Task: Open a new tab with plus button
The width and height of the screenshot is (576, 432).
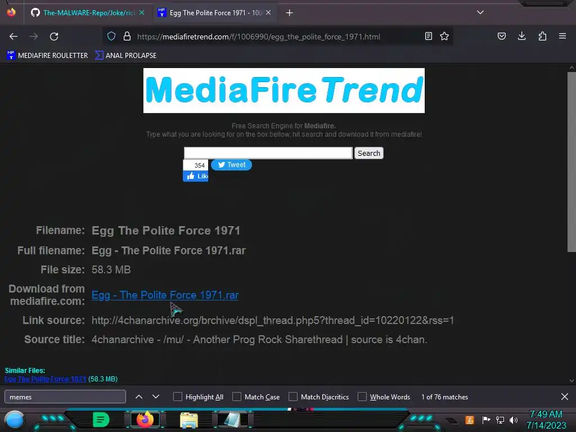Action: pos(290,13)
